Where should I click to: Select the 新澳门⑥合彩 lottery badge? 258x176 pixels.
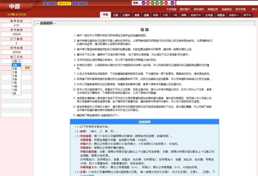(x=80, y=3)
